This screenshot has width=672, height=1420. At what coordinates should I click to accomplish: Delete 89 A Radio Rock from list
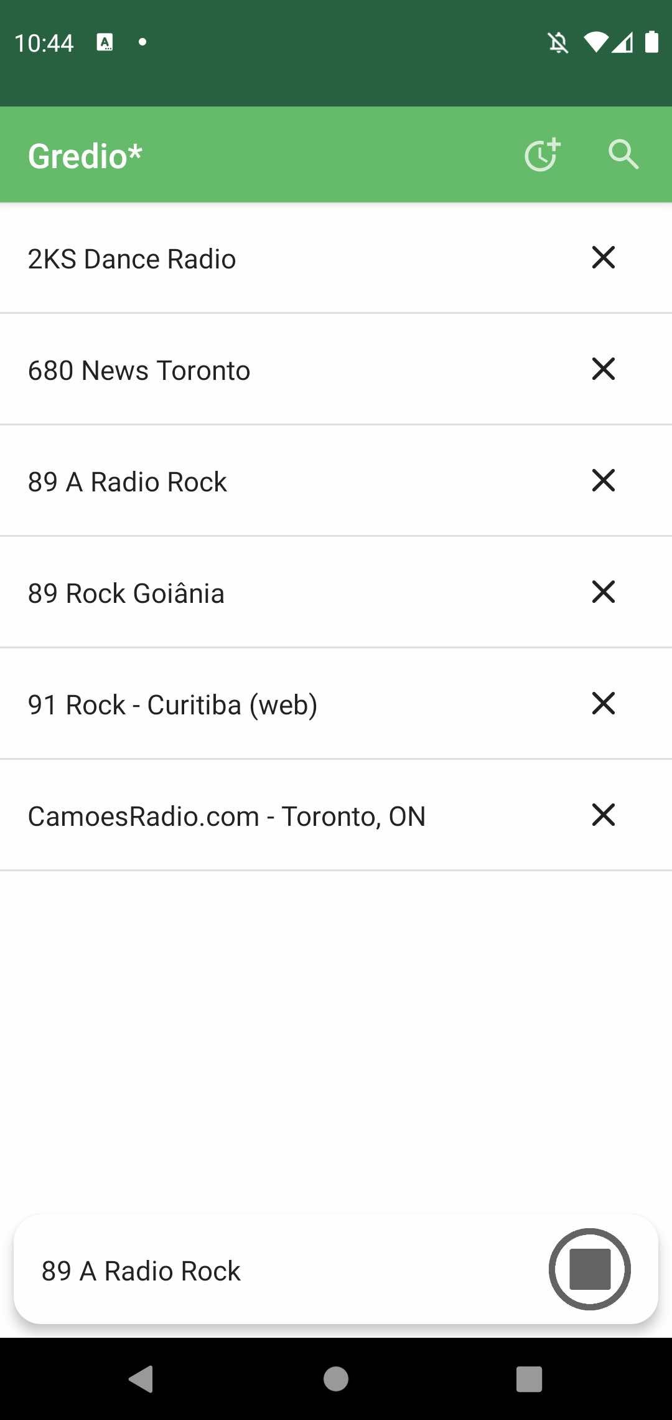(x=603, y=480)
